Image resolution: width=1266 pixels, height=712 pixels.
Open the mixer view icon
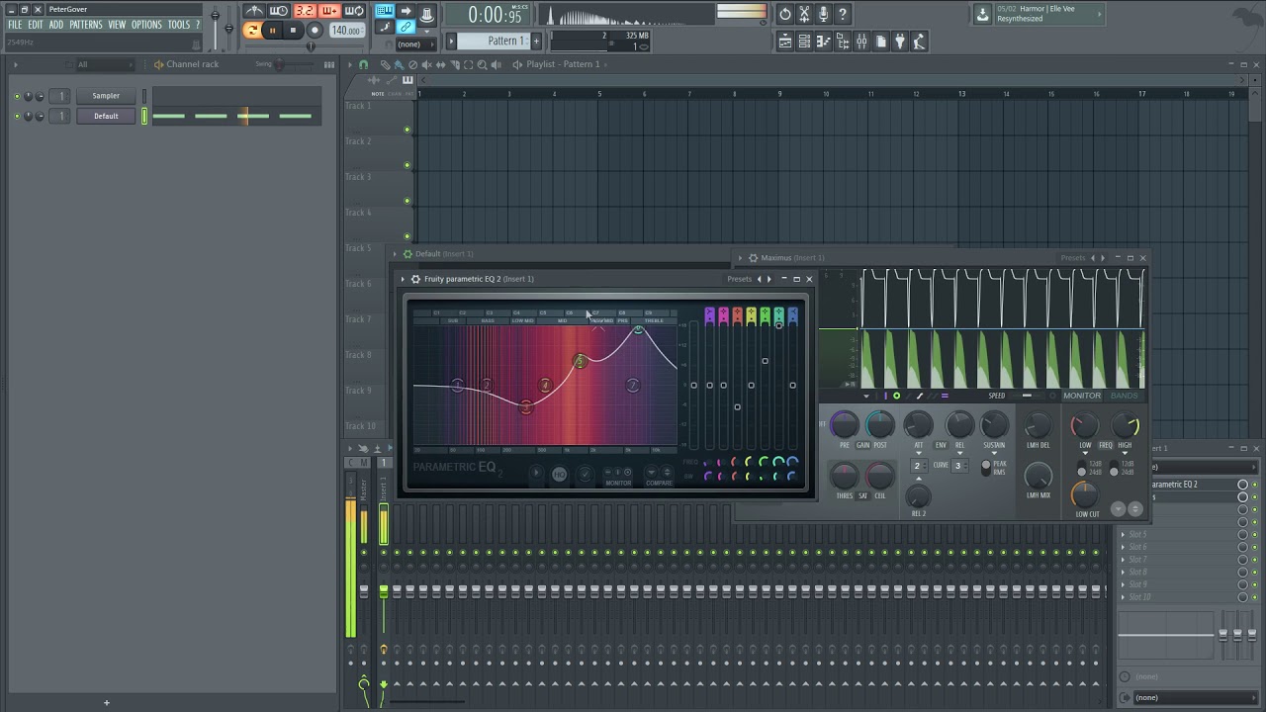(861, 42)
